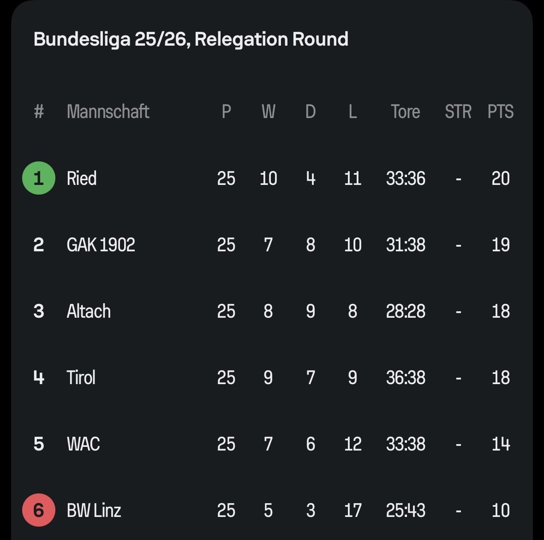Sort by the L losses header
Image resolution: width=544 pixels, height=540 pixels.
point(353,112)
